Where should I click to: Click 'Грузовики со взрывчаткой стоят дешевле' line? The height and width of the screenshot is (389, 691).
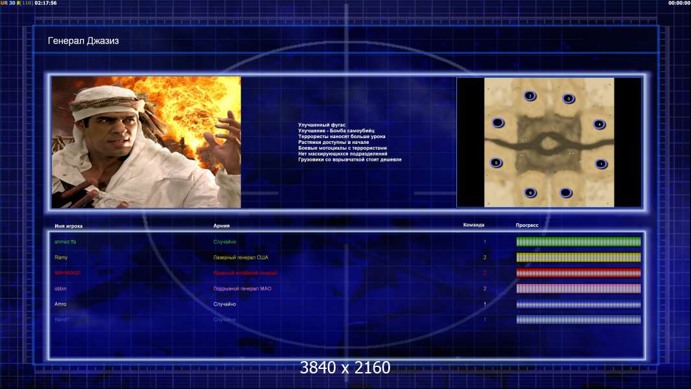coord(350,159)
